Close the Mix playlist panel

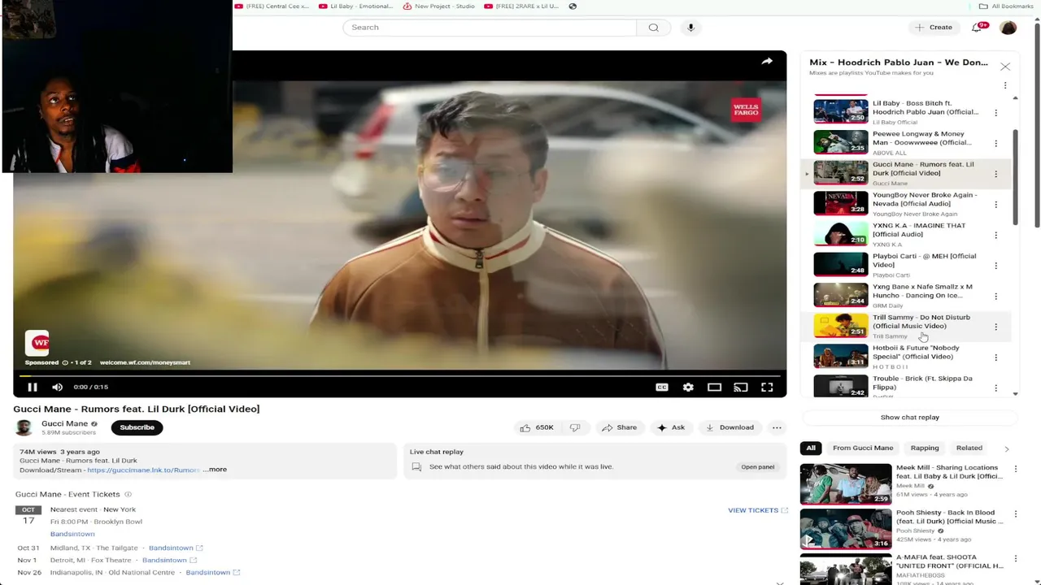(1005, 67)
